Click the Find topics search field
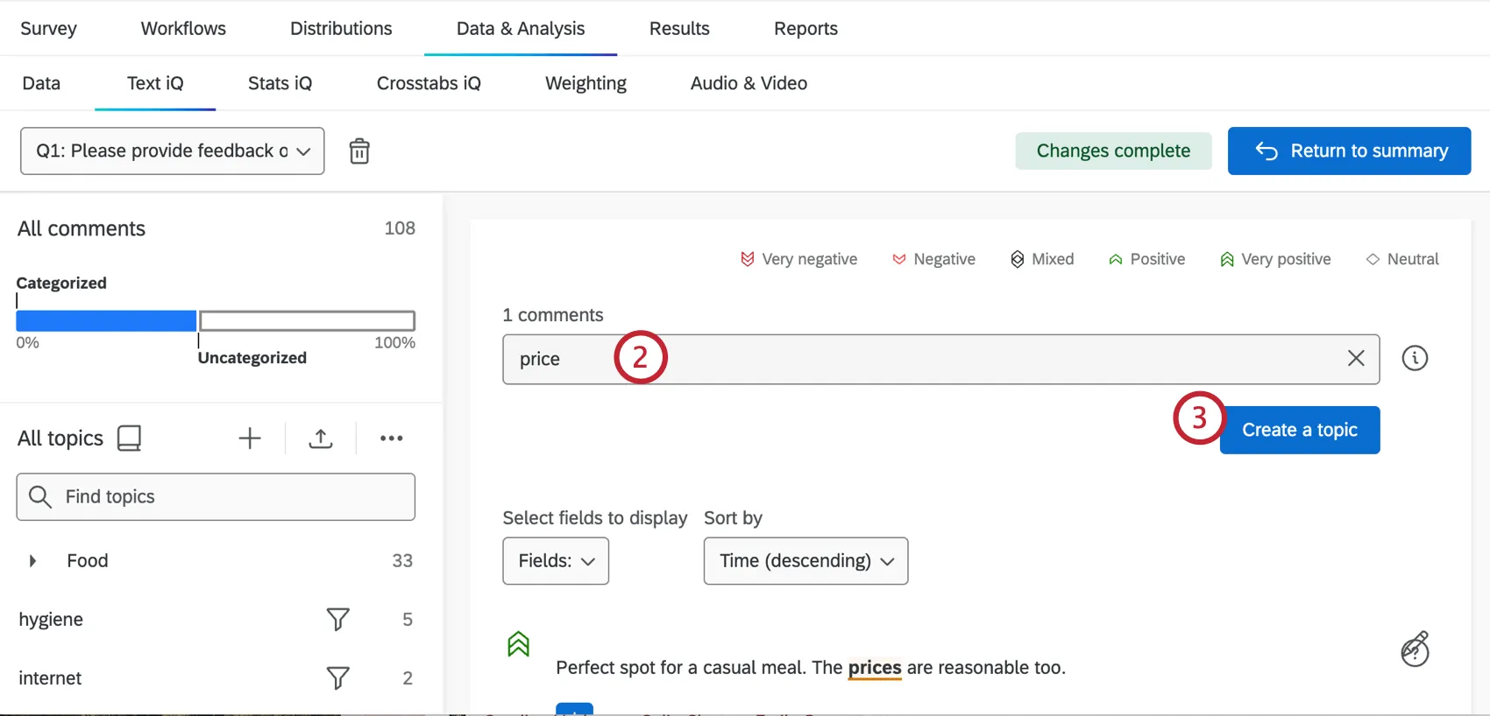1490x716 pixels. click(x=216, y=497)
